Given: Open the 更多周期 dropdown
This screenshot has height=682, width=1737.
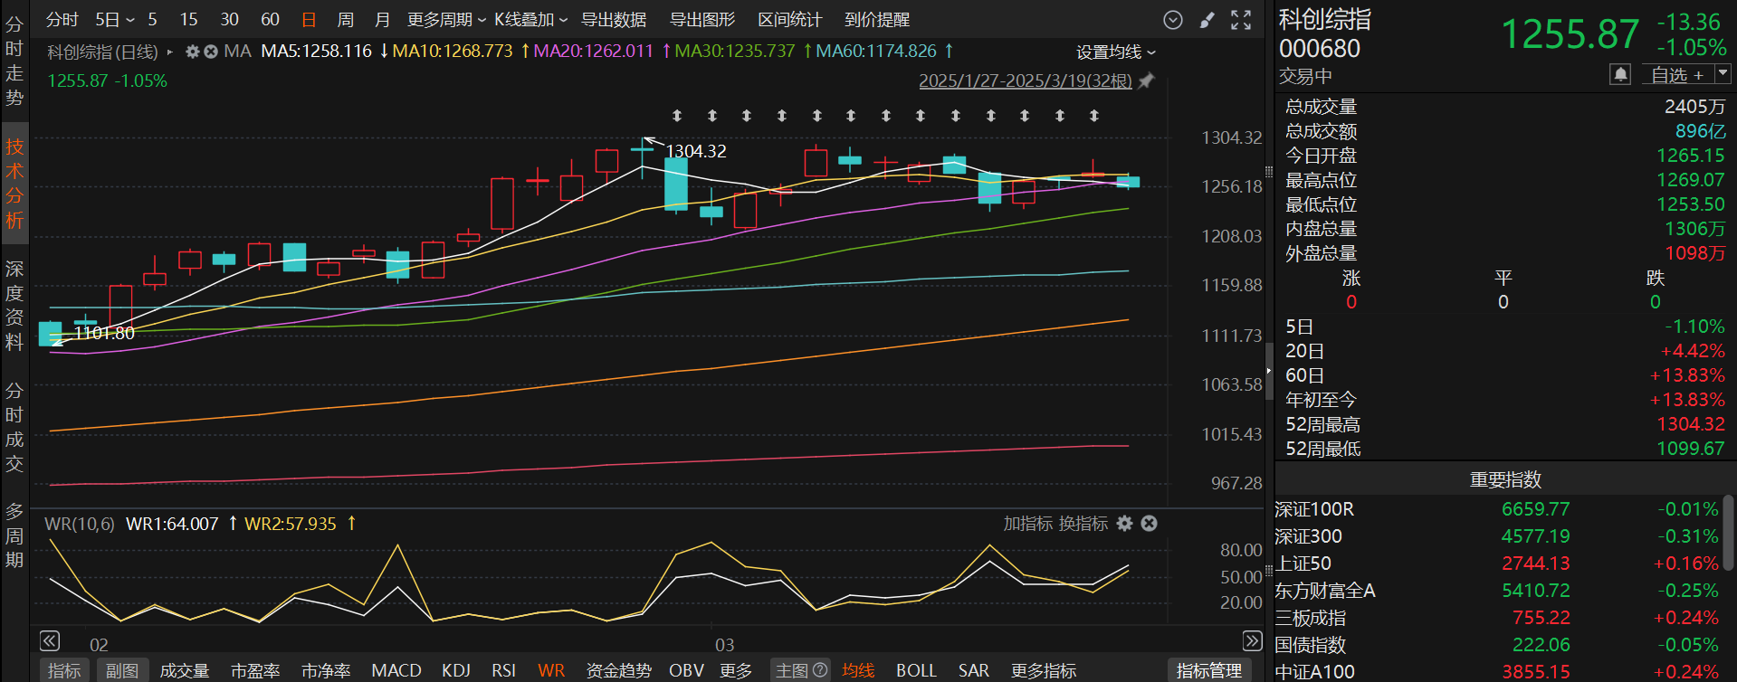Looking at the screenshot, I should (446, 19).
